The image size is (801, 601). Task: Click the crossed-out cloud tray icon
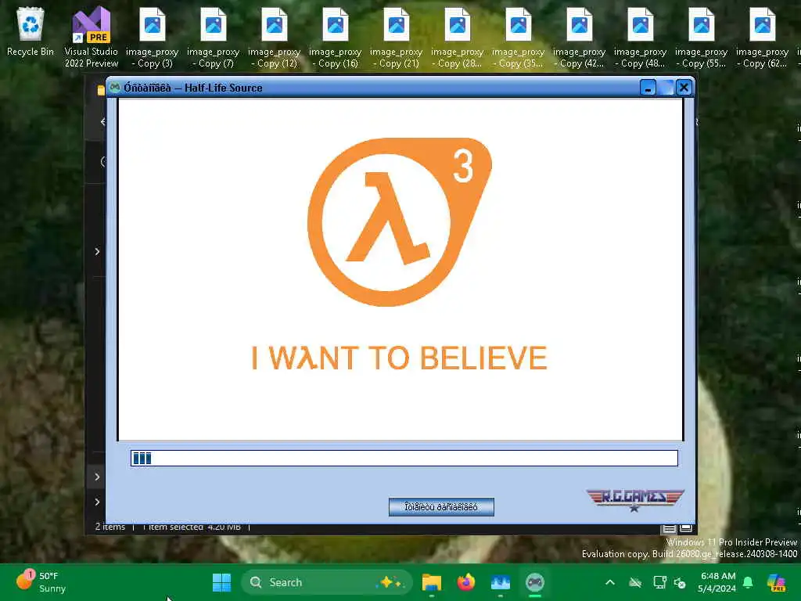(635, 582)
